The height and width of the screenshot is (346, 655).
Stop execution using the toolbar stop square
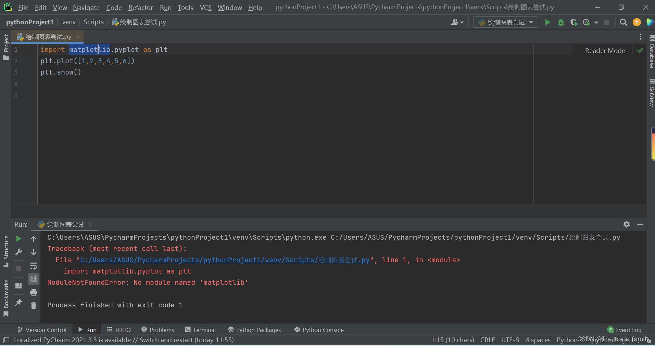(607, 22)
